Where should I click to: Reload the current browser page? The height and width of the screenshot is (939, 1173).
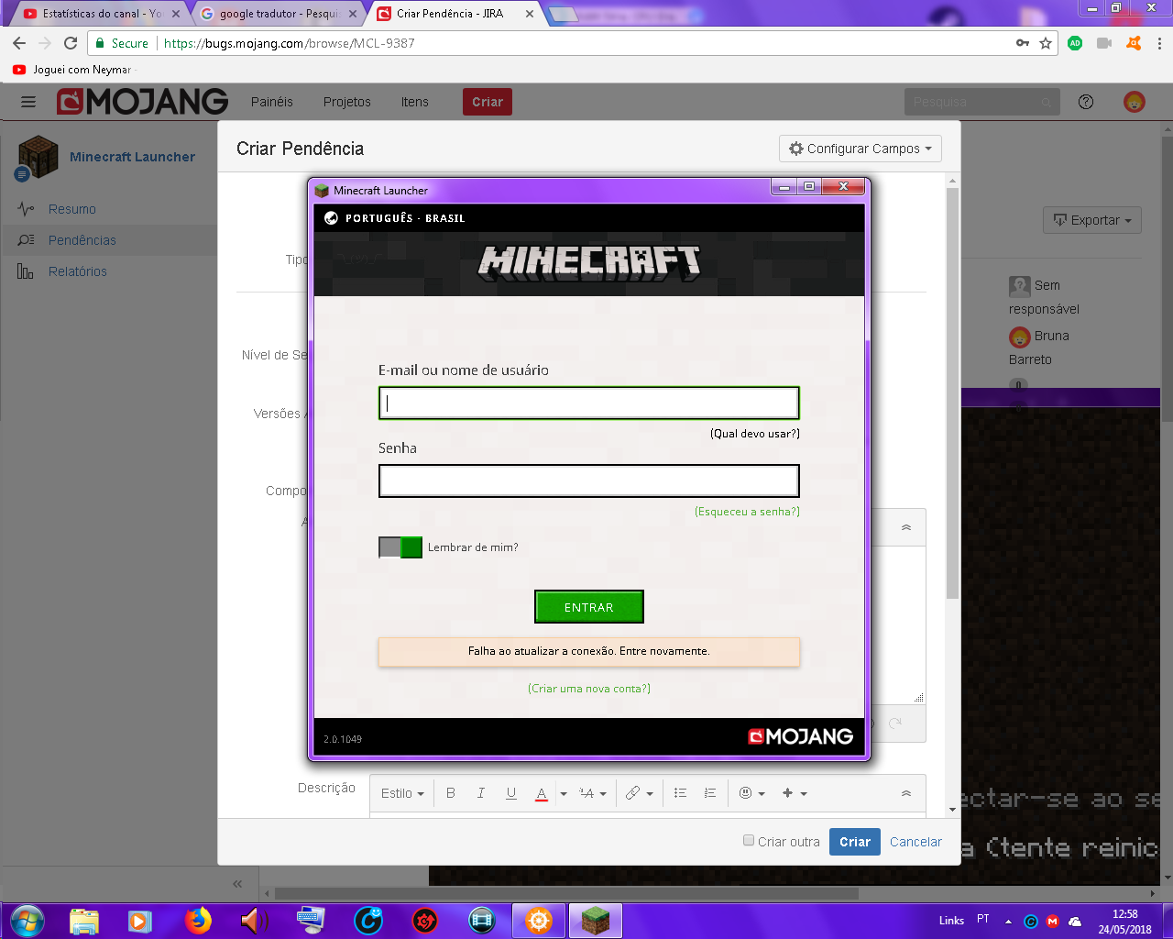(71, 43)
